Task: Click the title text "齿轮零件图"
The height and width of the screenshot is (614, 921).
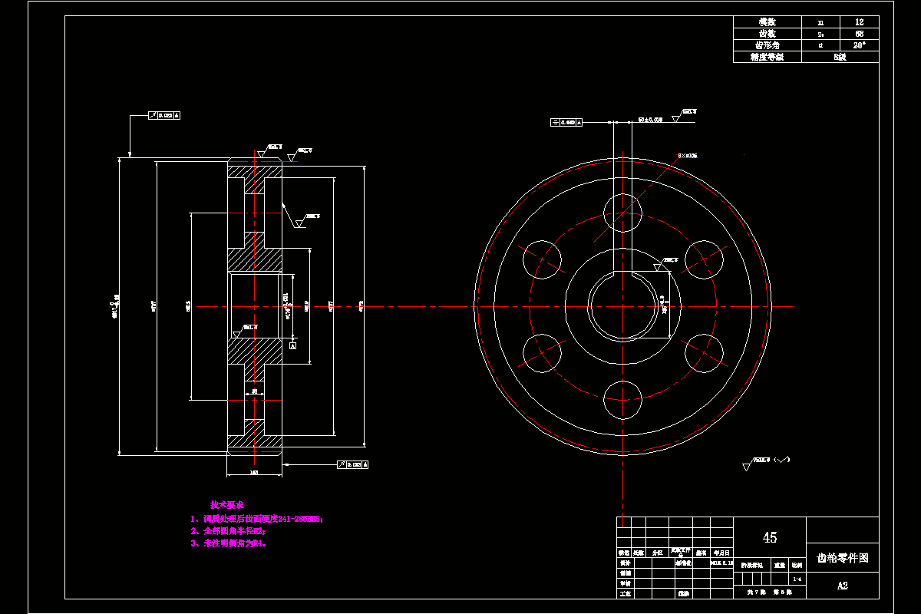Action: point(843,559)
